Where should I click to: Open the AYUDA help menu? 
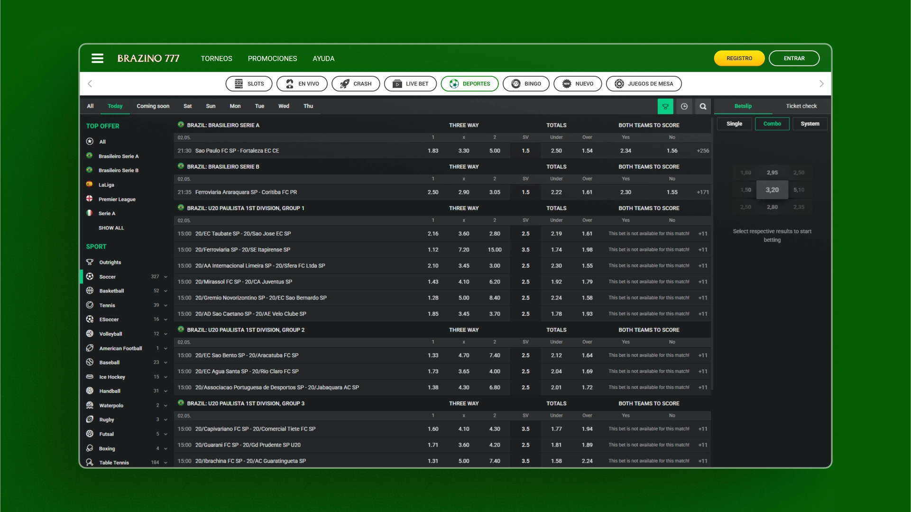pyautogui.click(x=323, y=58)
